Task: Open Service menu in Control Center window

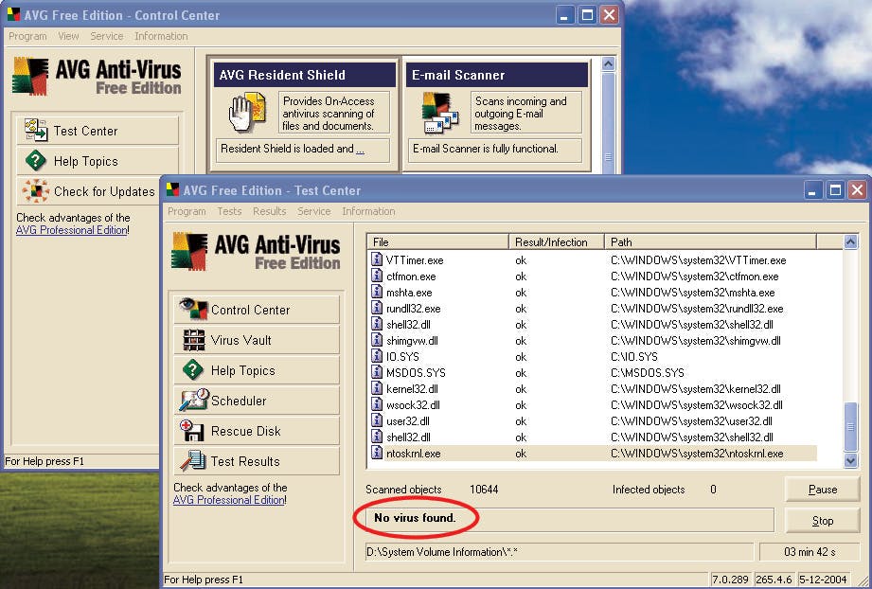Action: (x=107, y=36)
